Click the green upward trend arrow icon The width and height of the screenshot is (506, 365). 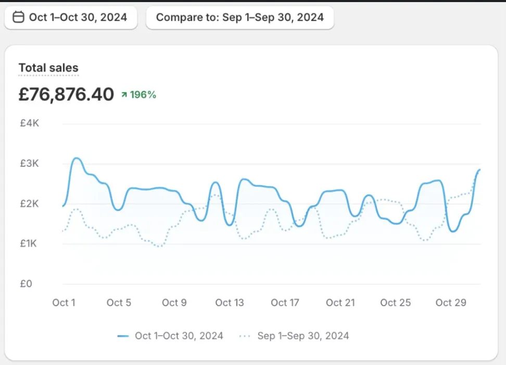(x=124, y=95)
